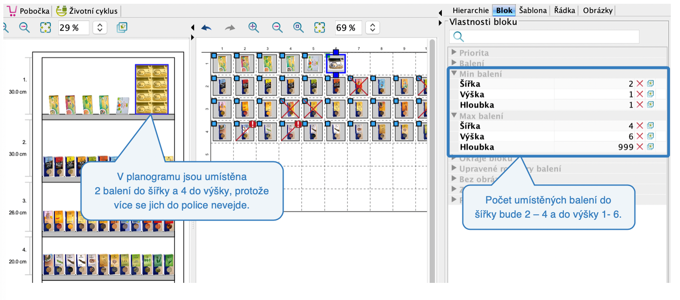680x300 pixels.
Task: Click warning badge on row 4 column 4
Action: point(298,124)
